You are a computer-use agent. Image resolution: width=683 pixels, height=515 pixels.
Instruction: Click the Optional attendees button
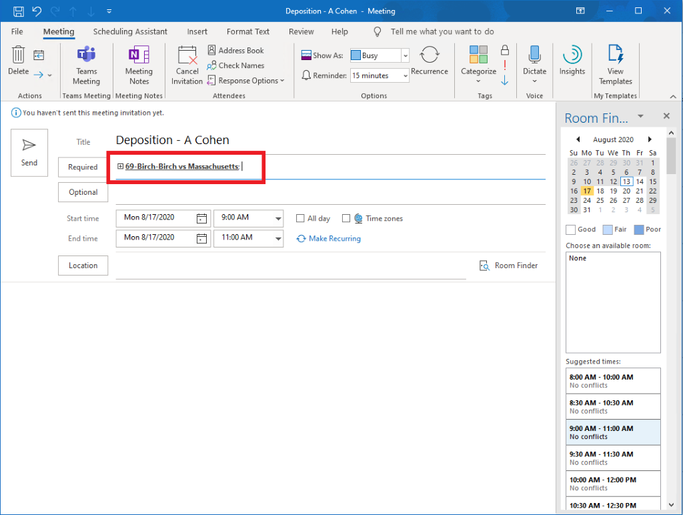83,192
